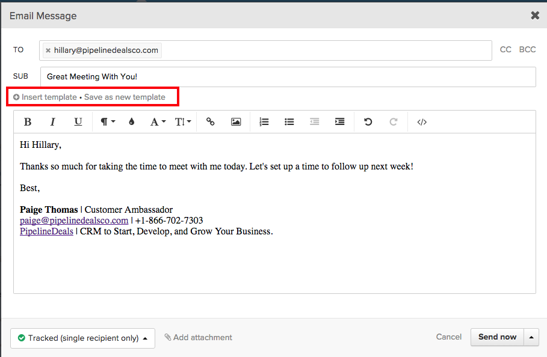Add an attachment to the email

pyautogui.click(x=199, y=338)
